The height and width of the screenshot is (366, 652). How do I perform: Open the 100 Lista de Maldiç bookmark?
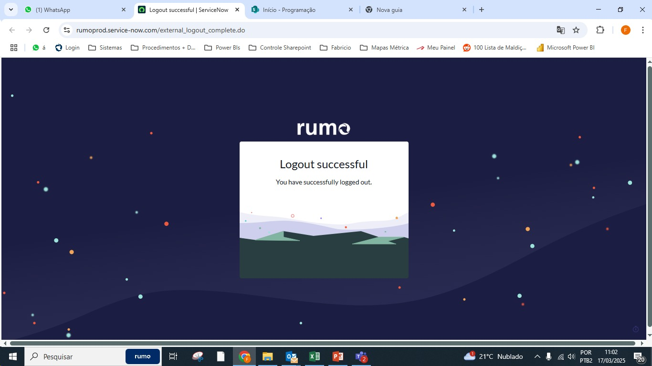pyautogui.click(x=495, y=48)
